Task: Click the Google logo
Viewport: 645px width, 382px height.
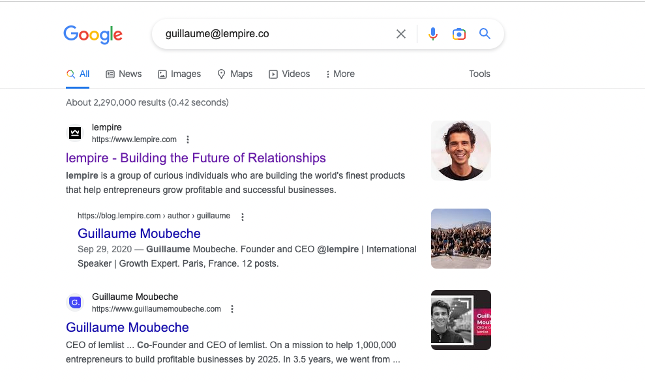Action: click(x=93, y=35)
